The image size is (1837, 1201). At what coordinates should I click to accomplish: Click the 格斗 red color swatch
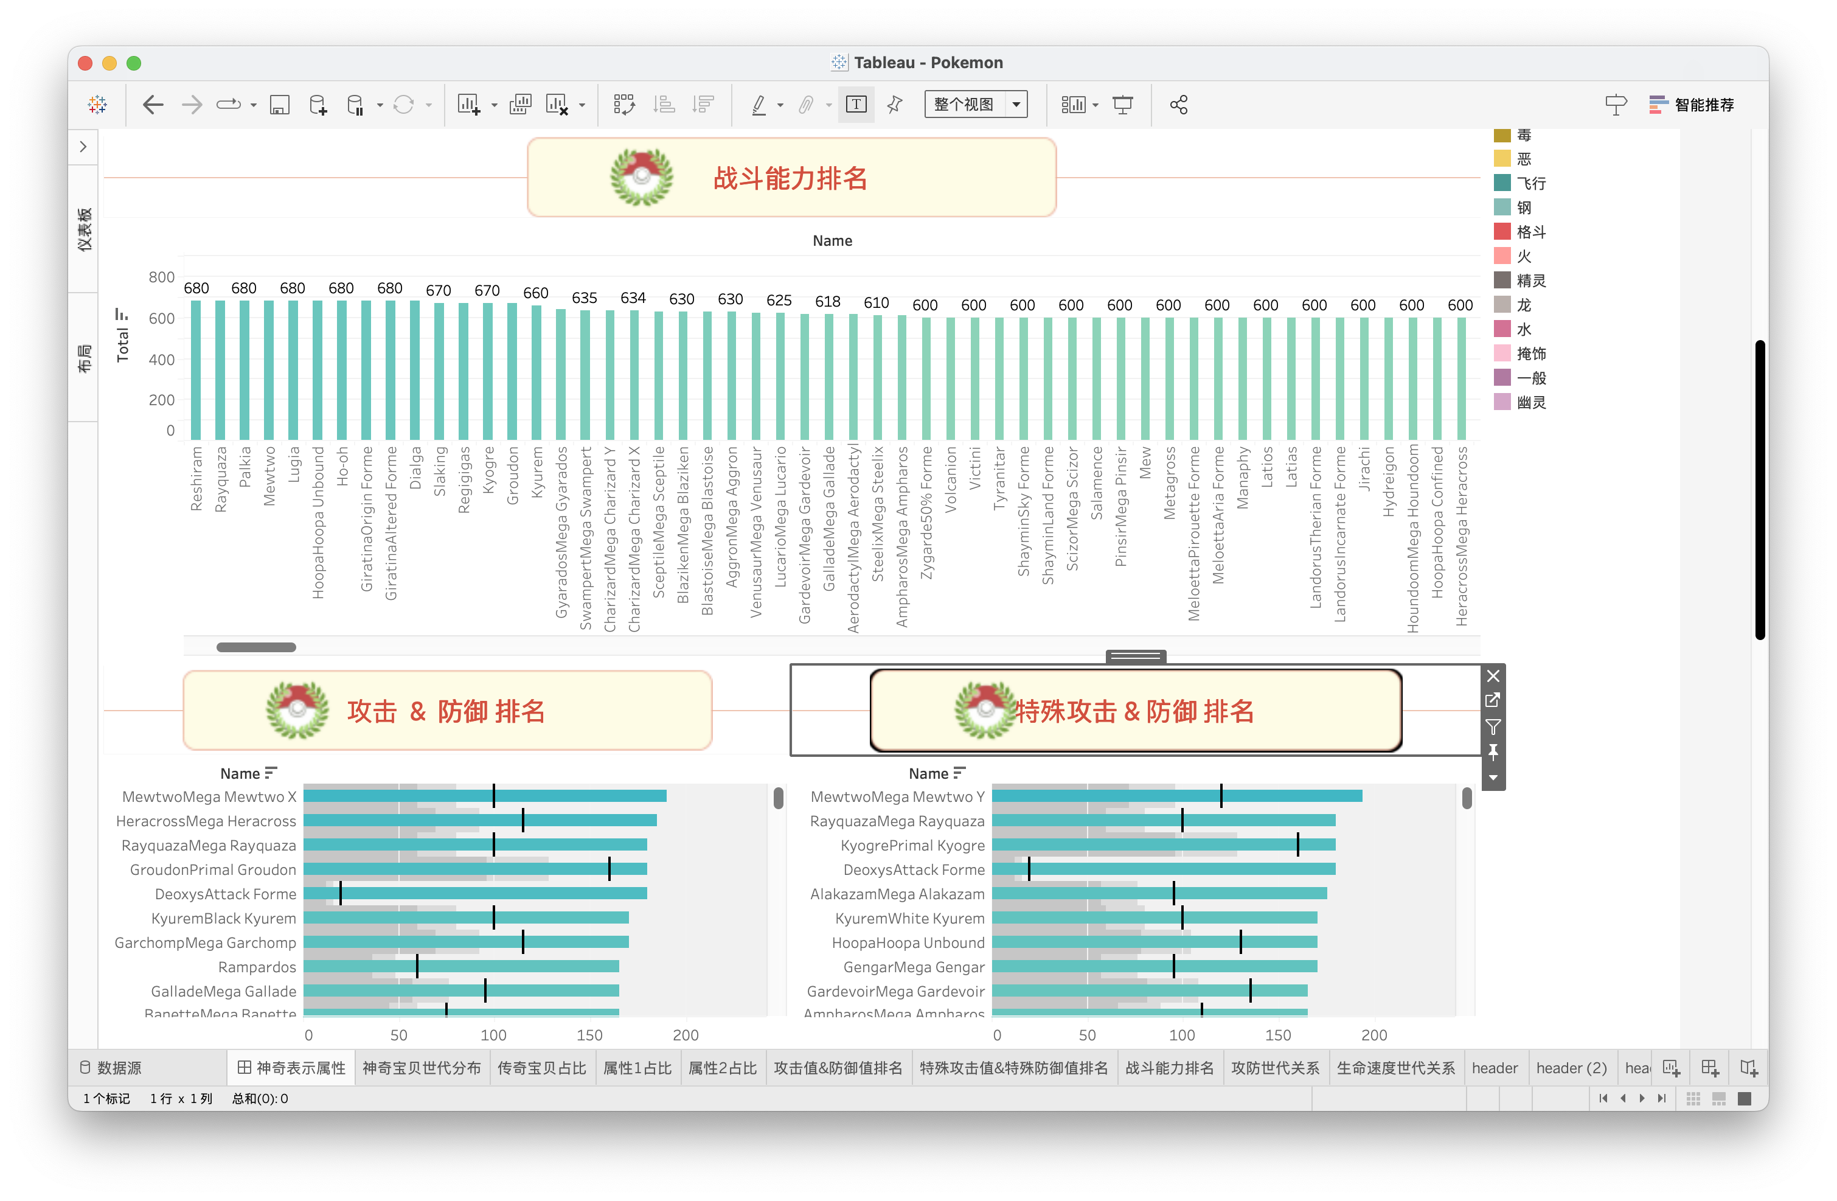(x=1502, y=232)
